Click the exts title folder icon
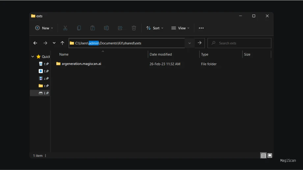Screen dimensions: 303x170 click(33, 16)
